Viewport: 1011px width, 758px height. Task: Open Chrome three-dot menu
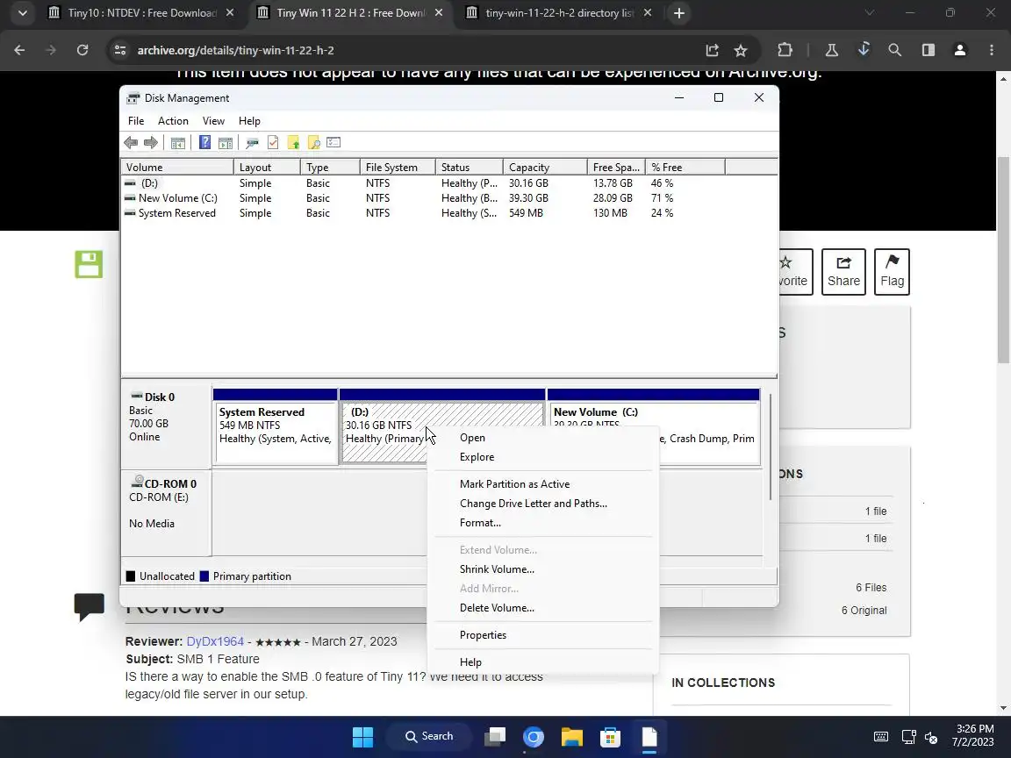coord(992,50)
